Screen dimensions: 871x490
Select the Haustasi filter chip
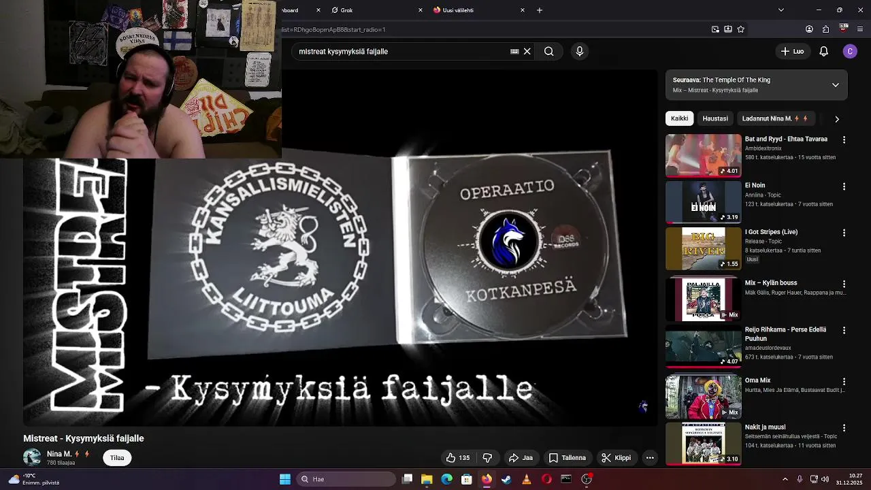(715, 118)
